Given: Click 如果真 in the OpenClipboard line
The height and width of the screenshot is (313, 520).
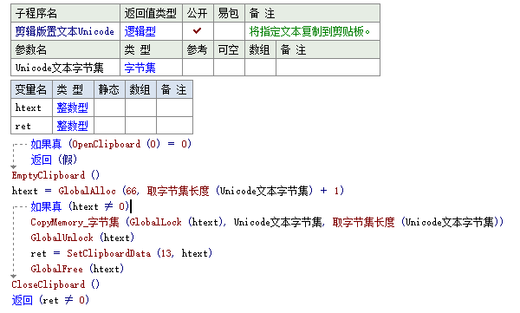Looking at the screenshot, I should click(46, 144).
